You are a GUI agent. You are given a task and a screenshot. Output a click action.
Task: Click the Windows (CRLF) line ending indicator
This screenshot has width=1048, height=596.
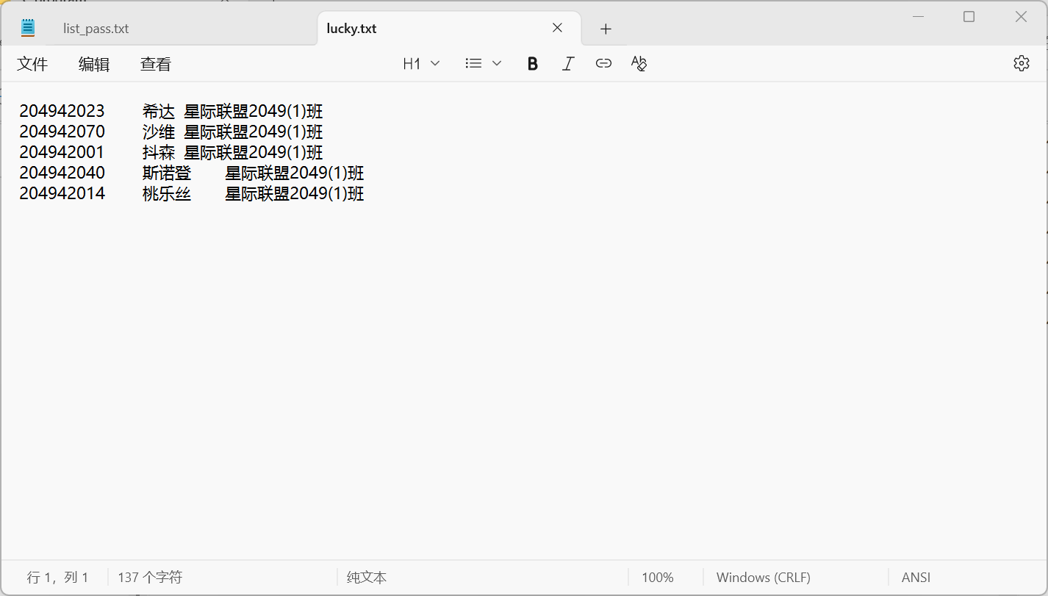[x=763, y=578]
